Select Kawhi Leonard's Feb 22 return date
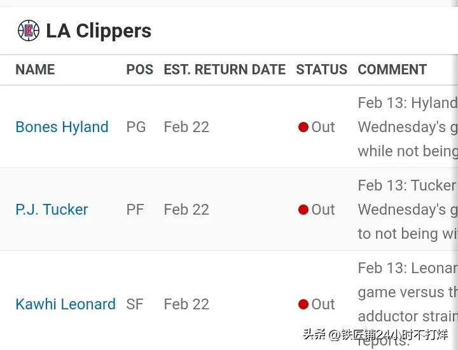 (x=186, y=304)
